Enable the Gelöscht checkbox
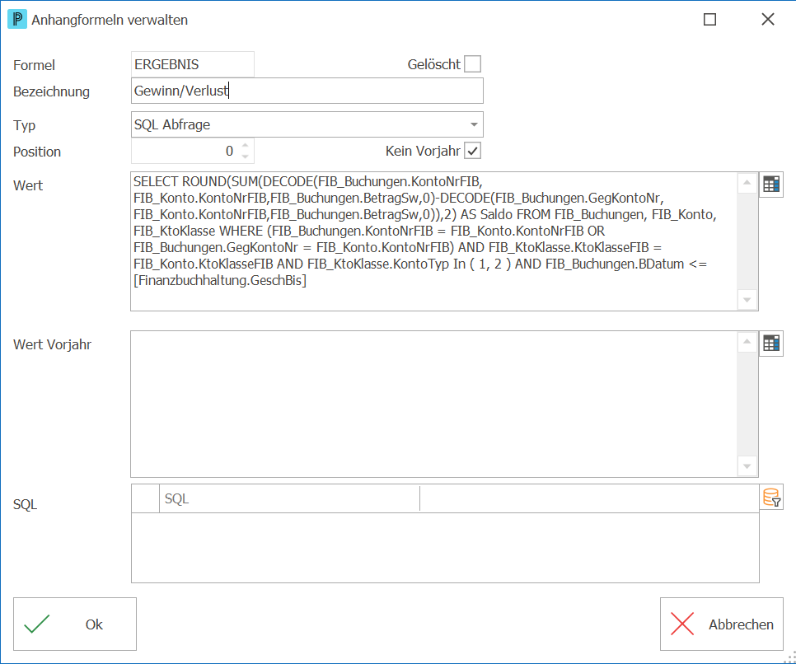Image resolution: width=796 pixels, height=664 pixels. (473, 64)
